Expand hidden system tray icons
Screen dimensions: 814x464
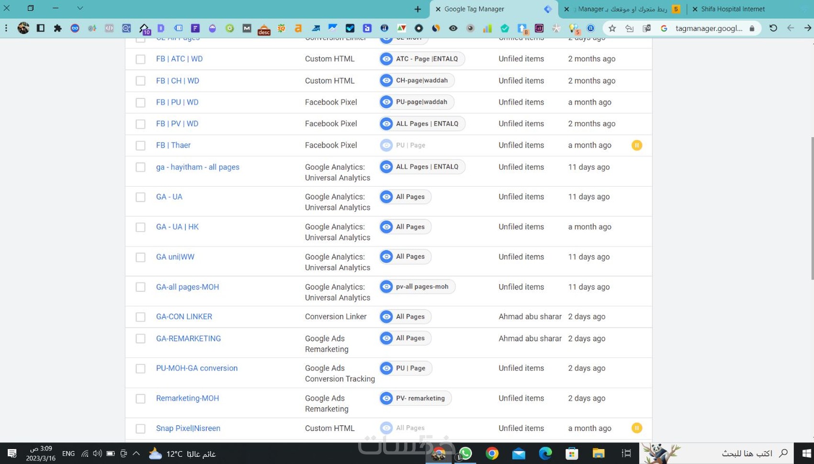136,453
